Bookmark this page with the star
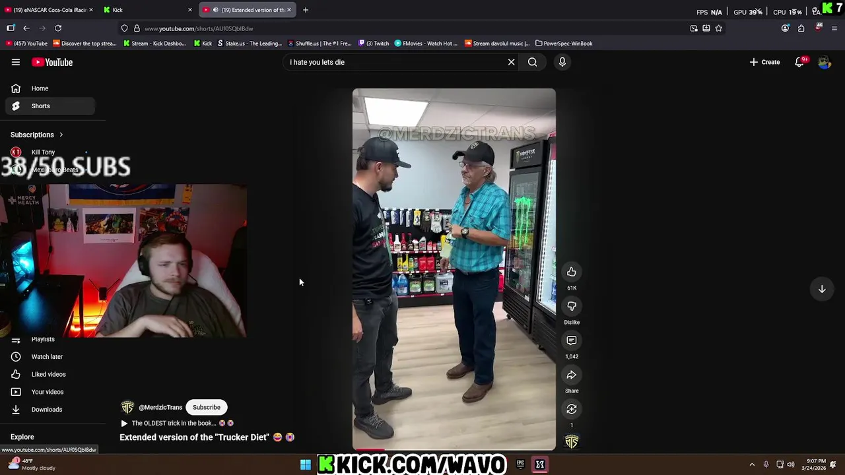The height and width of the screenshot is (475, 845). click(718, 28)
